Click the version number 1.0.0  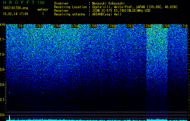[x=41, y=3]
